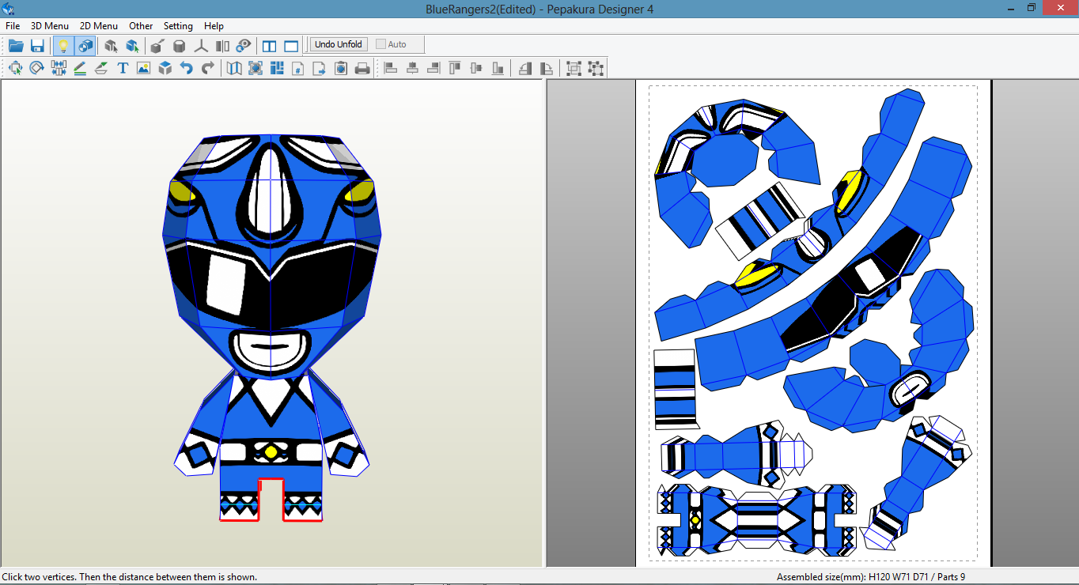Select the join/disjoin faces tool
The height and width of the screenshot is (585, 1079).
59,68
